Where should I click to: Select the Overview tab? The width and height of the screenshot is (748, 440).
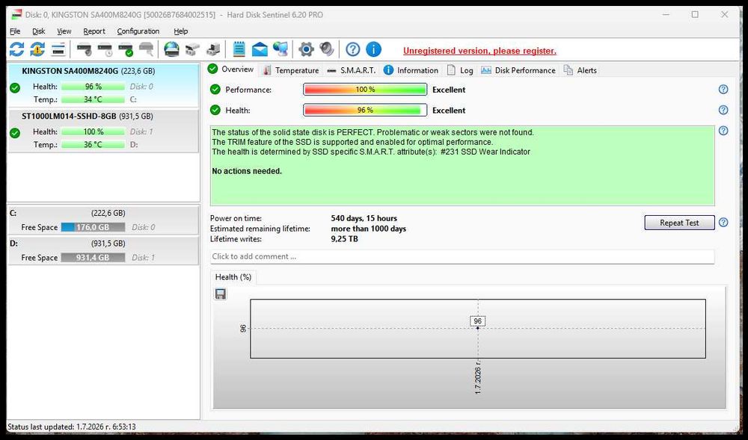click(x=231, y=69)
